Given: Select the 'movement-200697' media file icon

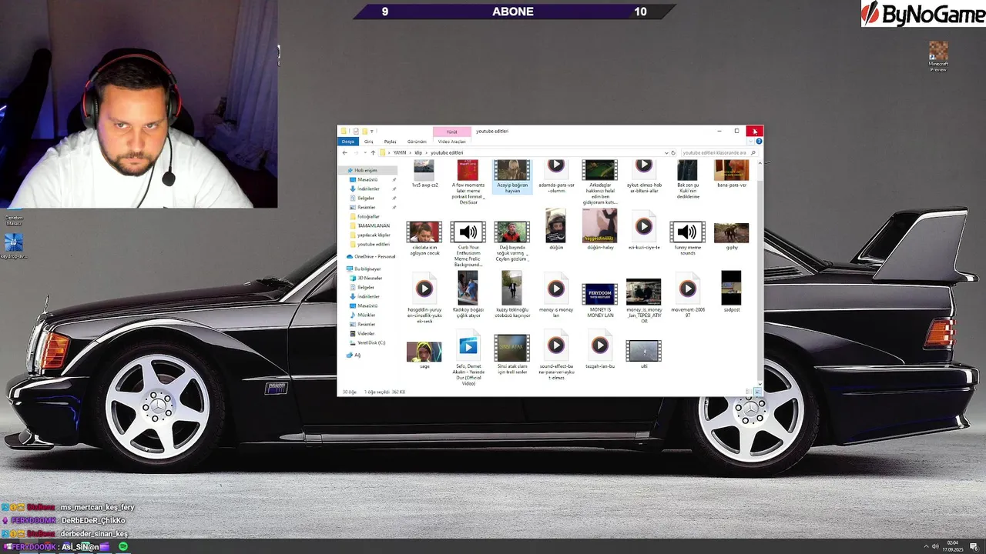Looking at the screenshot, I should 687,289.
